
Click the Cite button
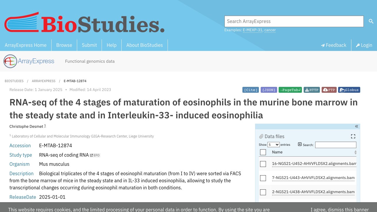pyautogui.click(x=251, y=90)
